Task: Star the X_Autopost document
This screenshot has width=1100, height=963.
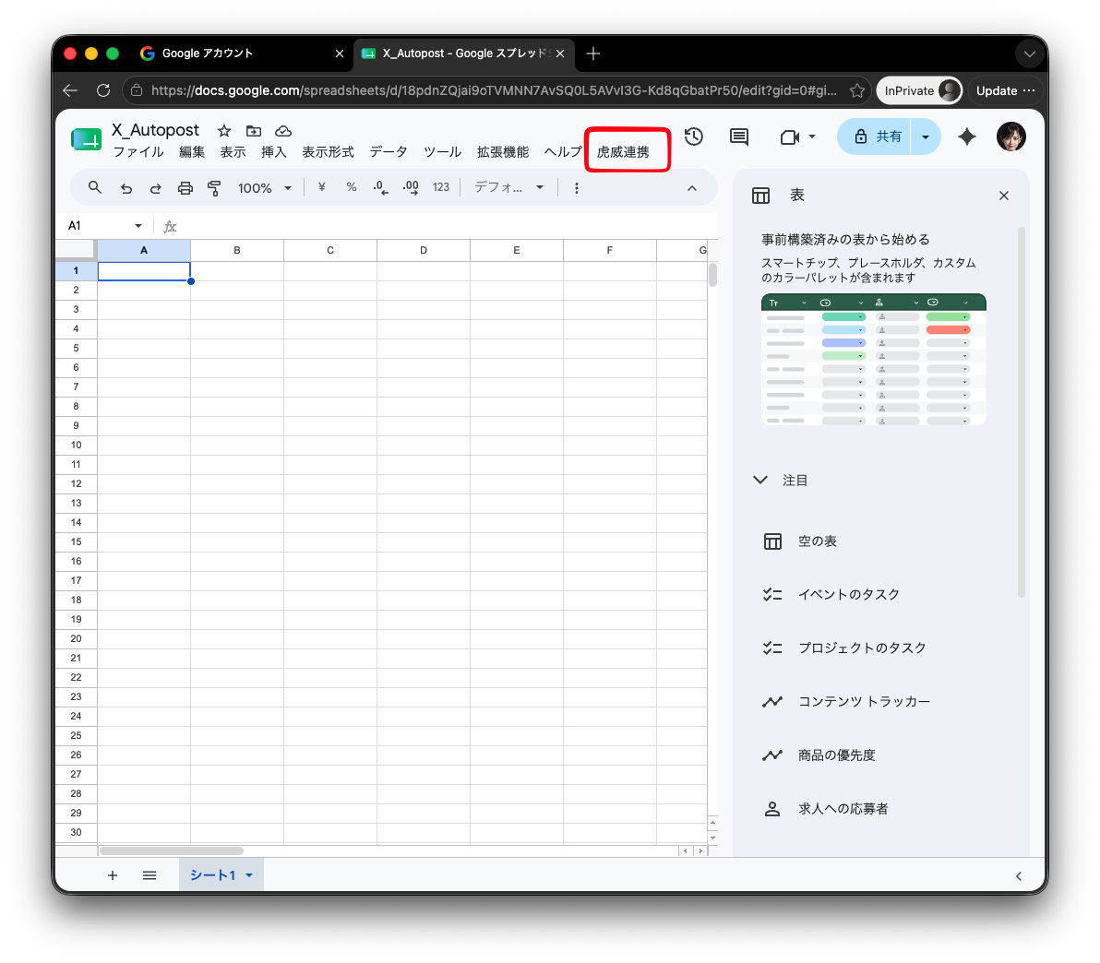Action: (224, 130)
